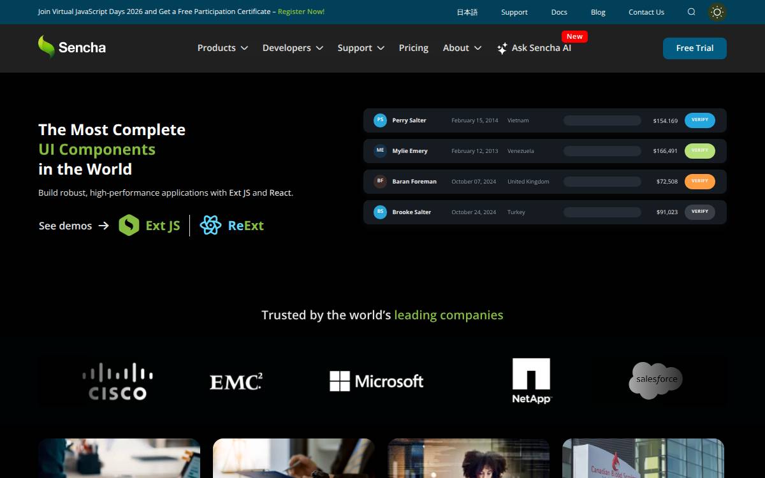Switch language to 日本語
The width and height of the screenshot is (765, 478).
coord(467,12)
